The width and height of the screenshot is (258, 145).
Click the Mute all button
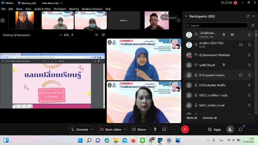point(192,118)
